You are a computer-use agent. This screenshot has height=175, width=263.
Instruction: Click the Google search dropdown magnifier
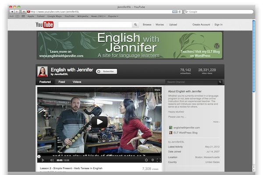pos(186,12)
